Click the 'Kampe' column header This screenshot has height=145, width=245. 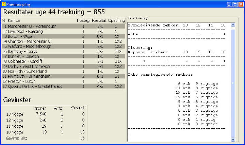click(14, 20)
